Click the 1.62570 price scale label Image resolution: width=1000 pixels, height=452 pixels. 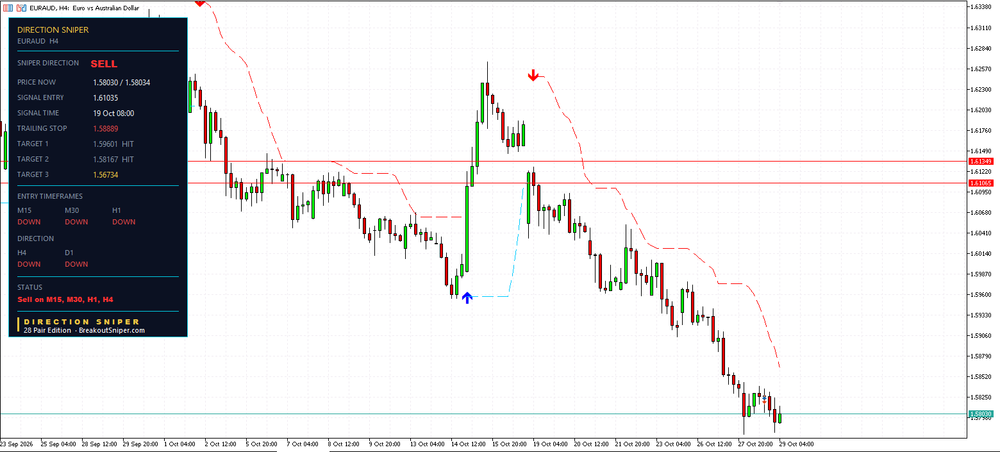tap(981, 69)
